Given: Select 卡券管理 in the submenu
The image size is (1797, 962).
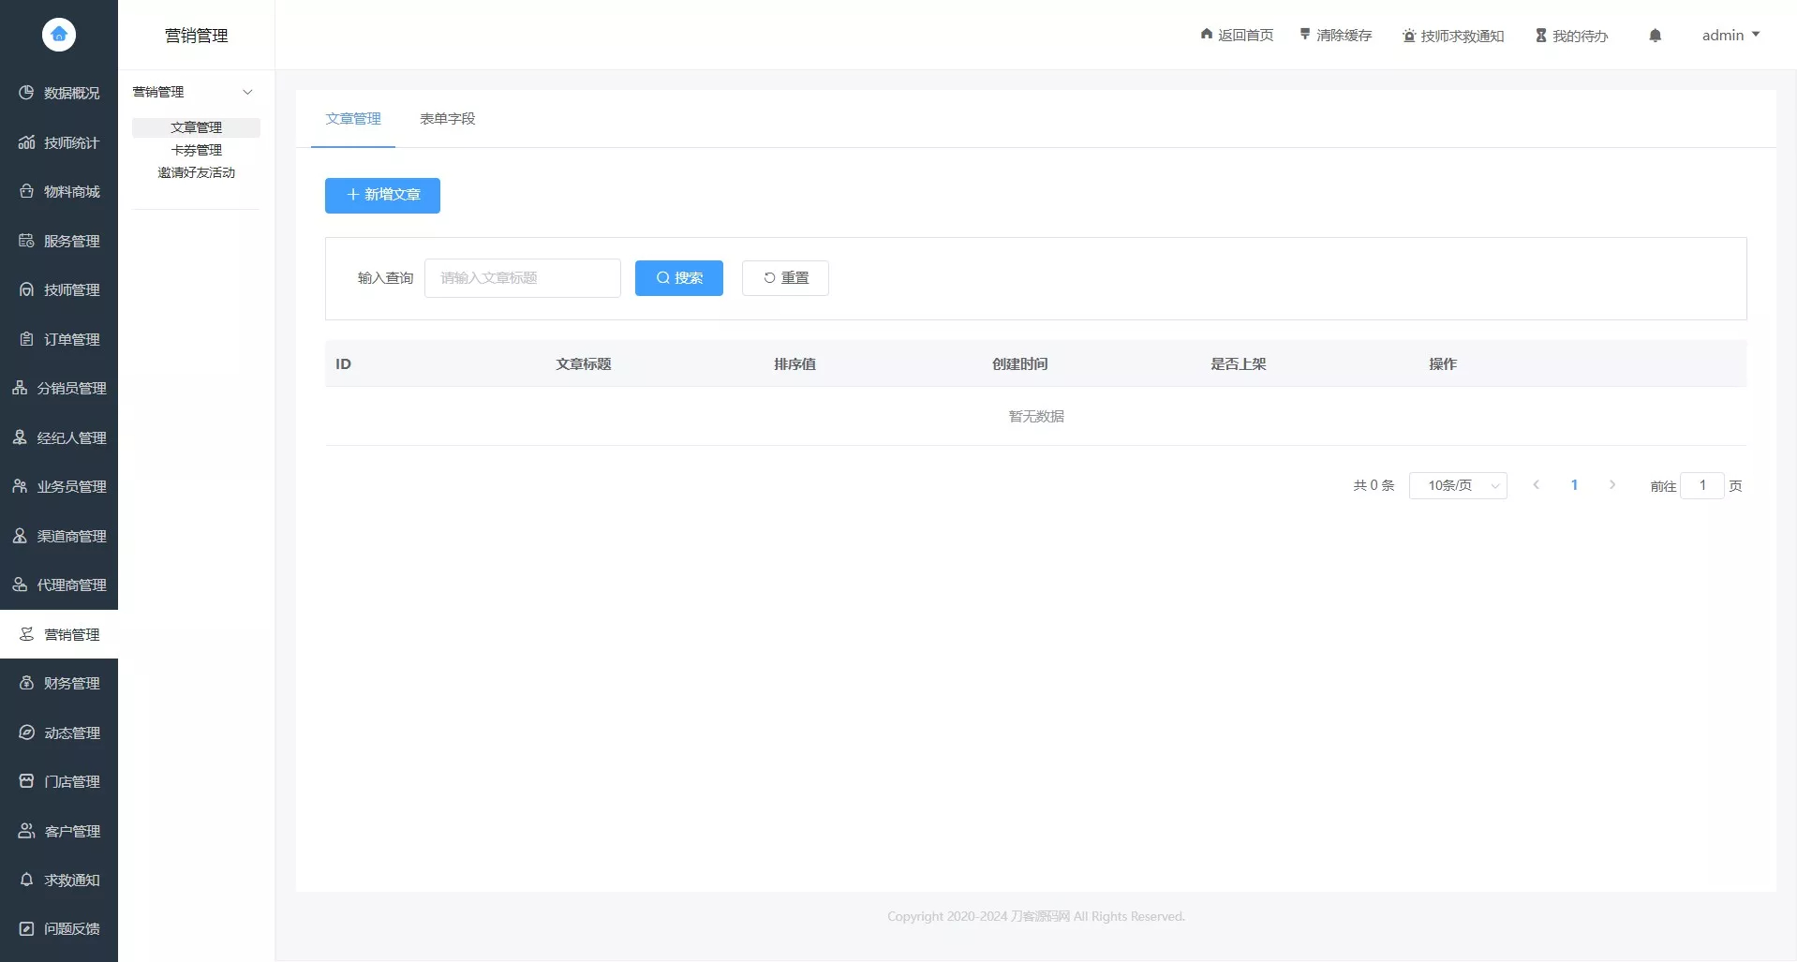Looking at the screenshot, I should tap(196, 150).
